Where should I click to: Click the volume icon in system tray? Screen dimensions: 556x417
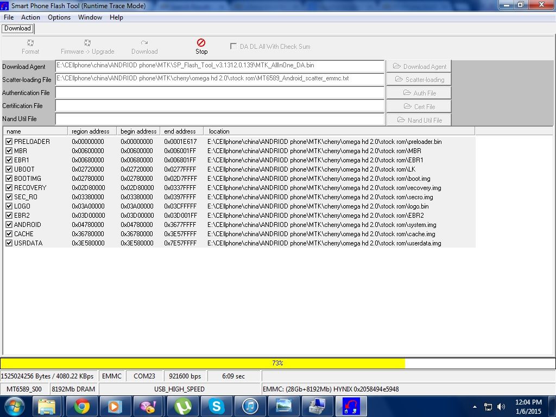pyautogui.click(x=501, y=406)
